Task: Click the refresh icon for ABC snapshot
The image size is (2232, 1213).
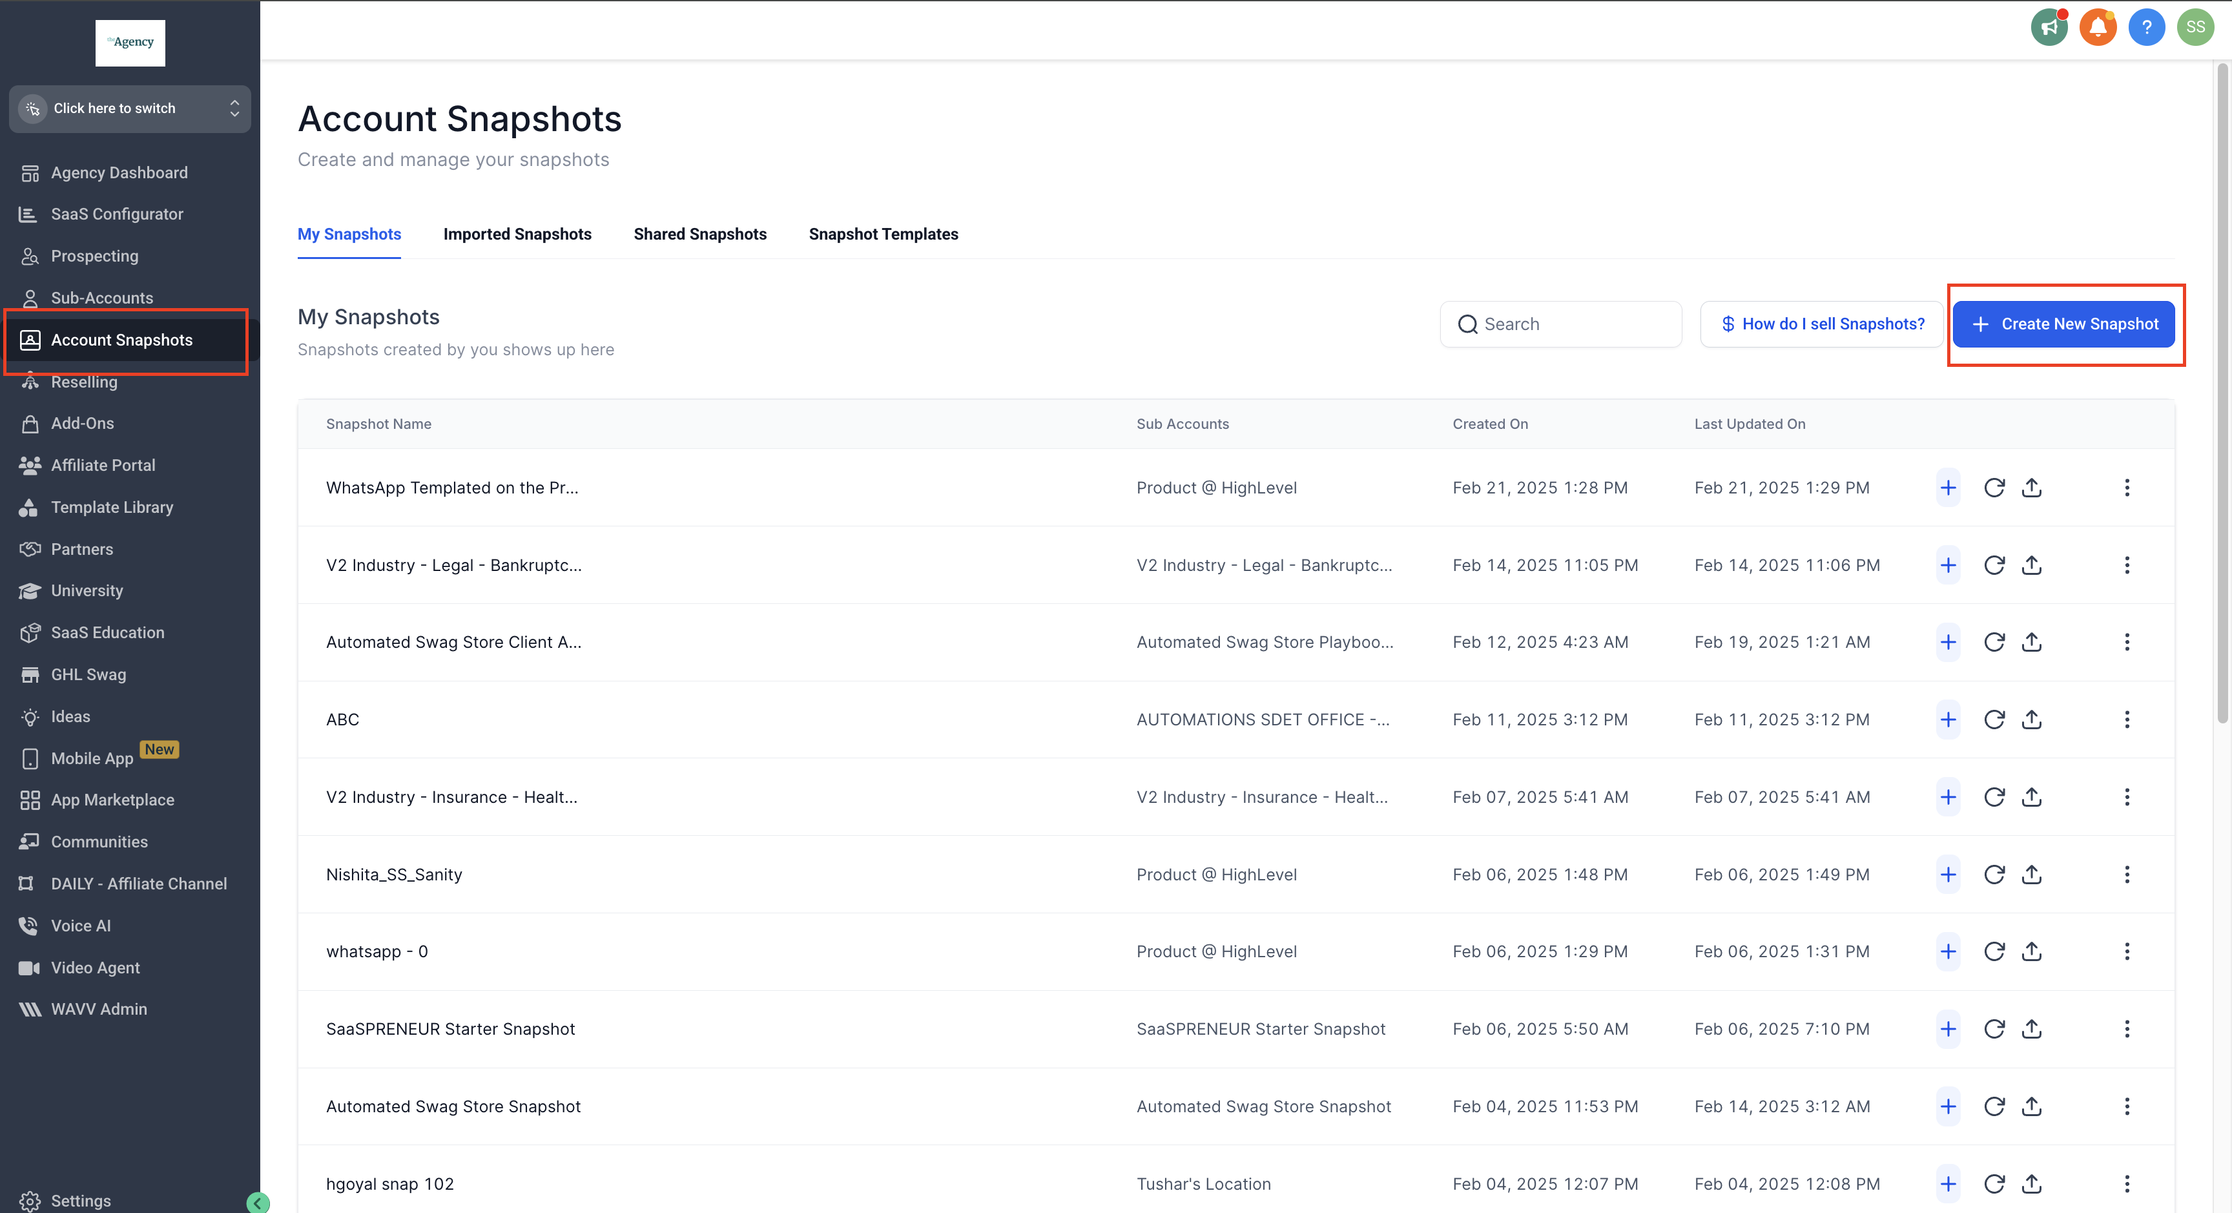Action: click(1994, 719)
